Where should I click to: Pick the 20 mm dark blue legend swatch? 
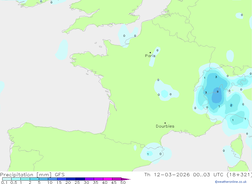pyautogui.click(x=71, y=179)
